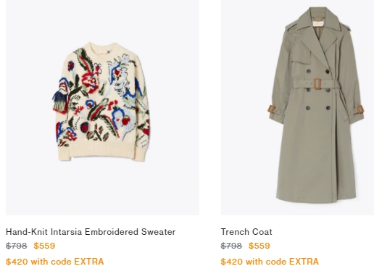
Task: Click the left cuff strap buckle on the coat
Action: (x=272, y=109)
